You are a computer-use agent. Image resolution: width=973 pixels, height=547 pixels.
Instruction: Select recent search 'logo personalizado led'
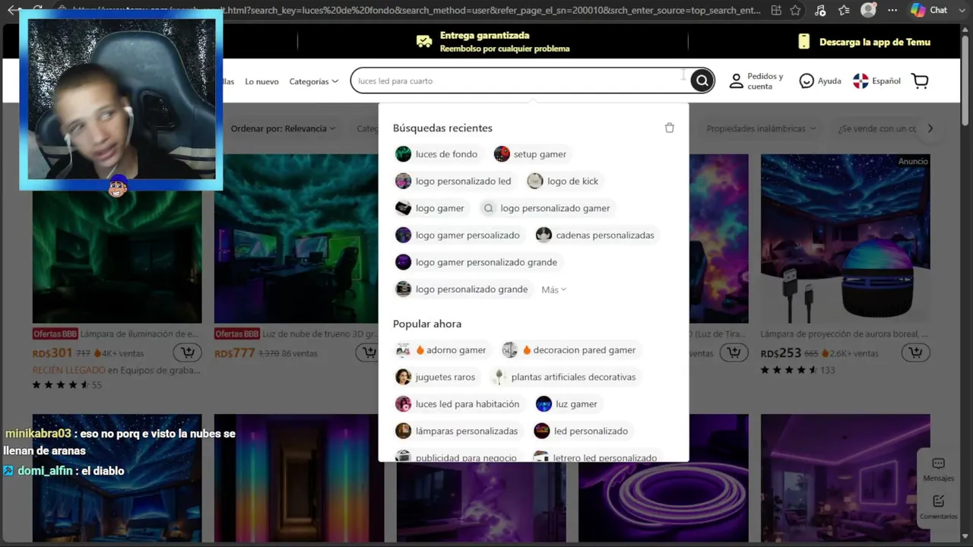(x=453, y=181)
